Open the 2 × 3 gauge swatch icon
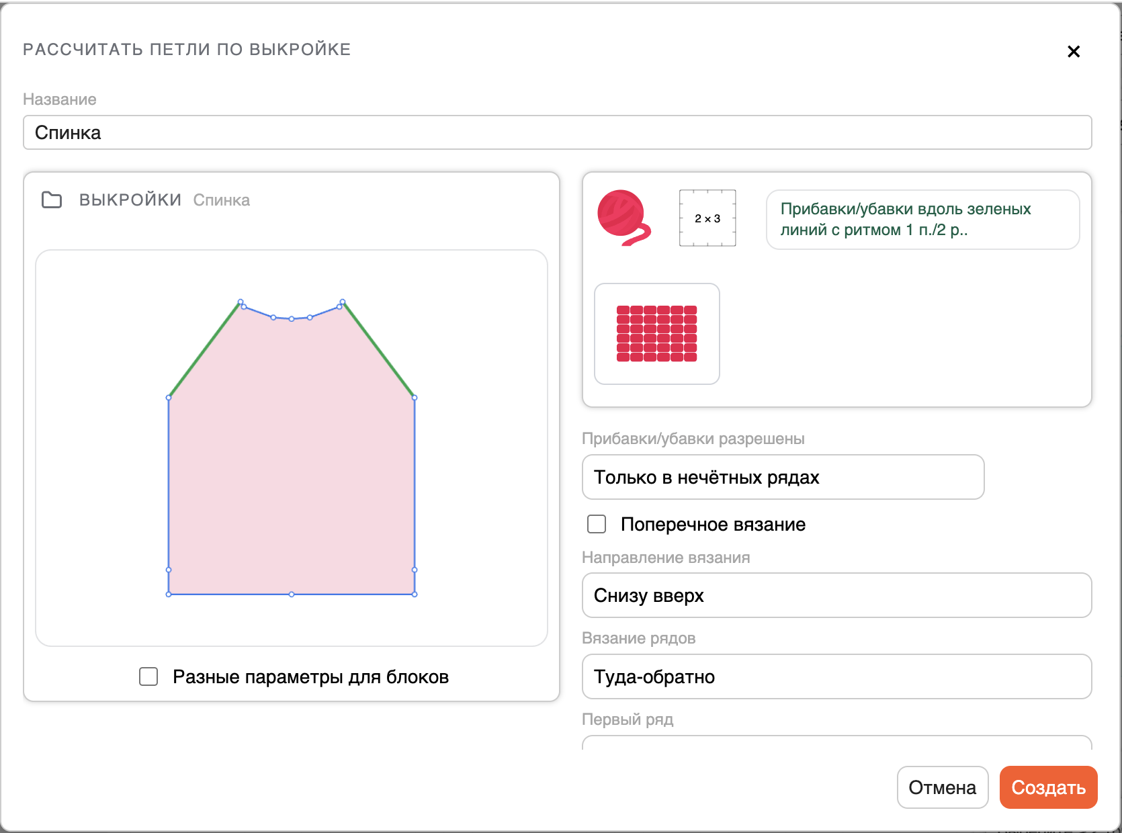1122x833 pixels. coord(707,218)
